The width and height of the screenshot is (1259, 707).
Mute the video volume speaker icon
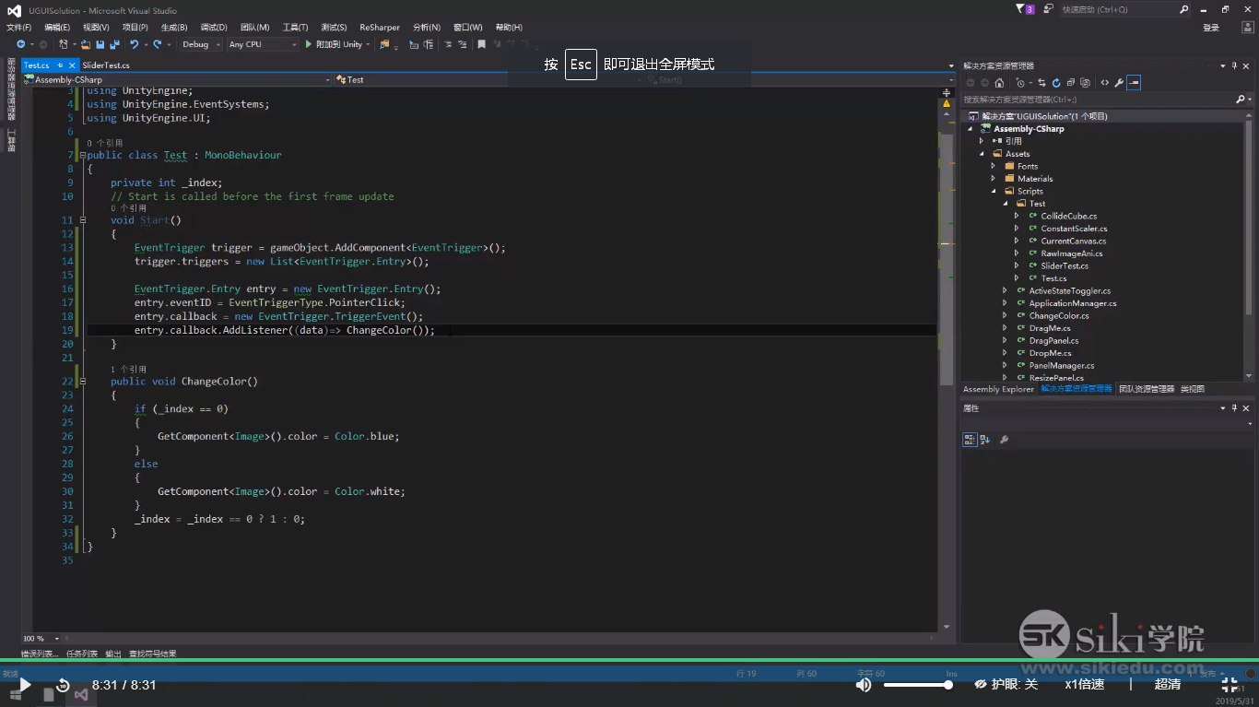point(863,684)
